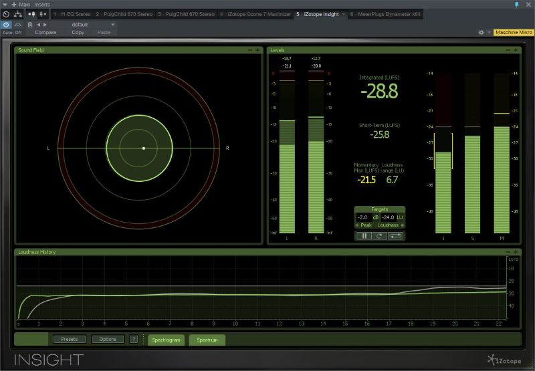Screen dimensions: 535x371
Task: Open the Presets button
Action: (70, 339)
